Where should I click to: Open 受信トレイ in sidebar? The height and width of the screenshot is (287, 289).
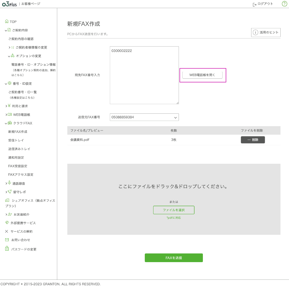point(16,140)
